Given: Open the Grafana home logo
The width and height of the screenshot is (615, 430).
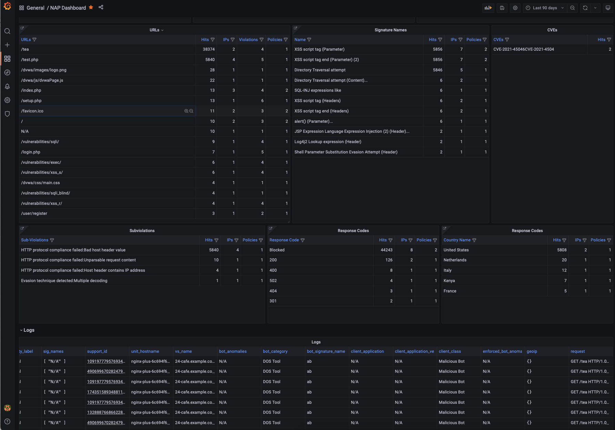Looking at the screenshot, I should click(x=7, y=6).
